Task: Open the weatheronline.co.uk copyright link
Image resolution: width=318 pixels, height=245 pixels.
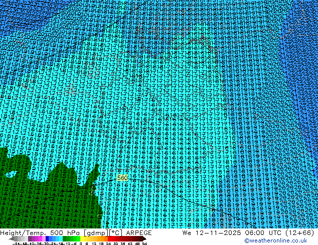Action: coord(276,240)
